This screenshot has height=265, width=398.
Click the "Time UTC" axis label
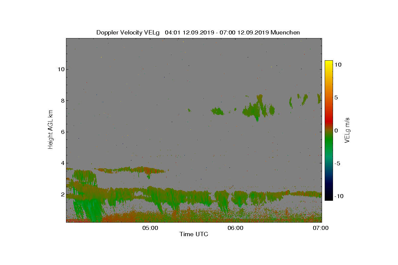tap(194, 235)
